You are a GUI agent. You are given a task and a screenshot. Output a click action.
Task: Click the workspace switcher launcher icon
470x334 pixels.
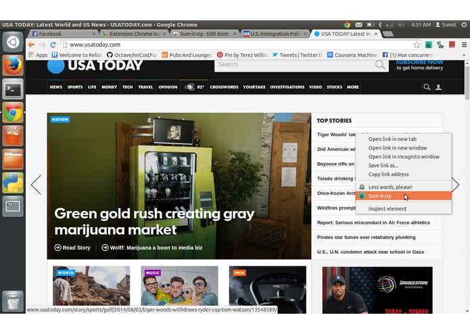(13, 206)
